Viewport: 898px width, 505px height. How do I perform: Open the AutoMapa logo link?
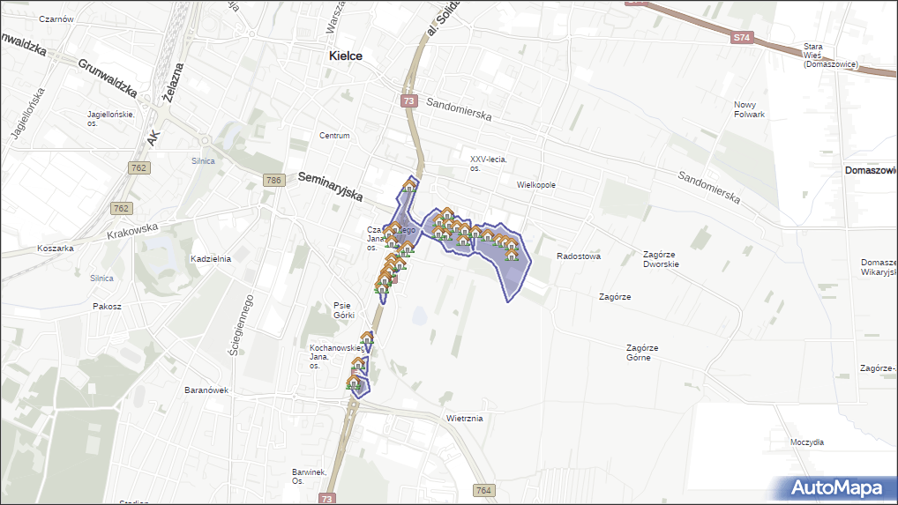[x=835, y=487]
